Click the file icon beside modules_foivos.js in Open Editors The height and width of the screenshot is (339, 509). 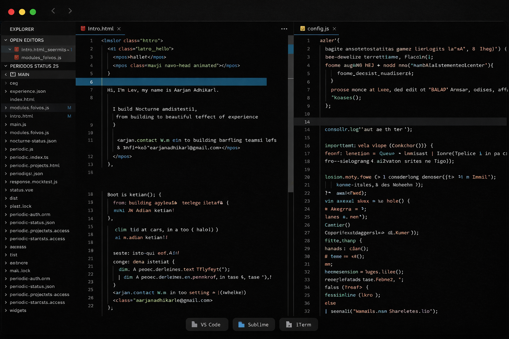click(17, 58)
